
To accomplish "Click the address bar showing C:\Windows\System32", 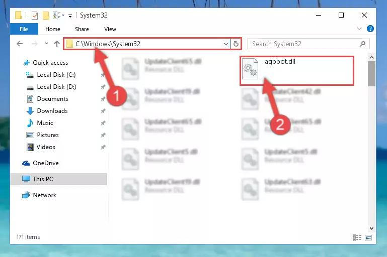I will (147, 44).
